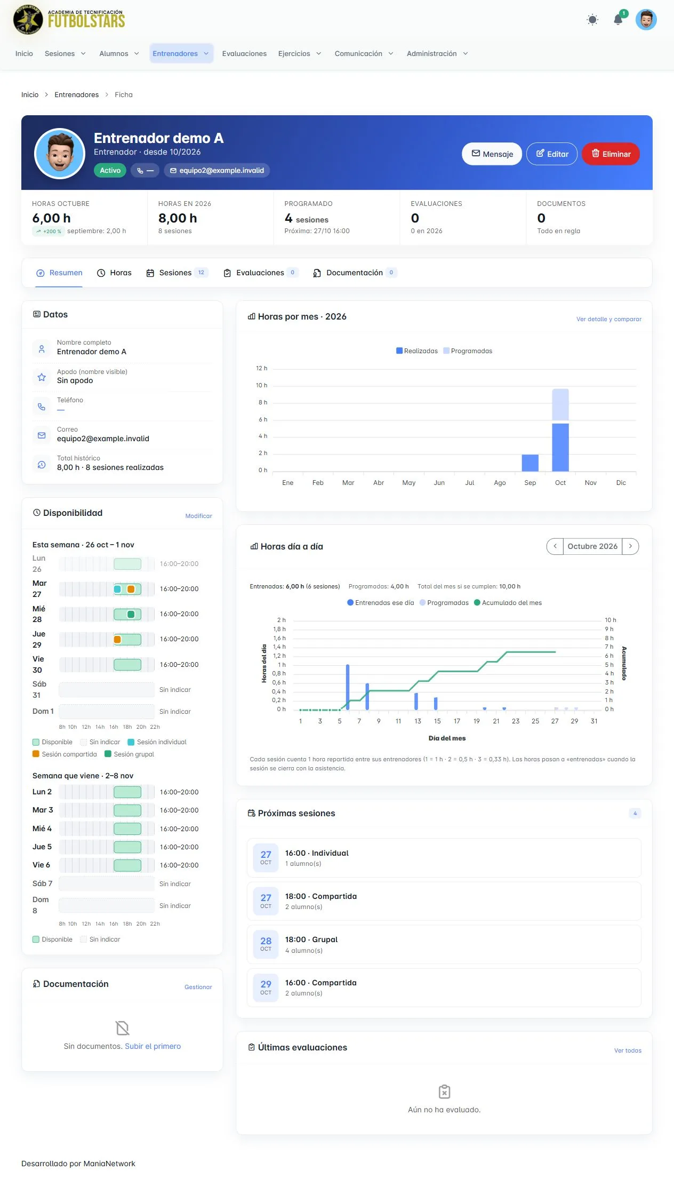Switch to the Documentación tab
This screenshot has height=1179, width=674.
[x=355, y=273]
